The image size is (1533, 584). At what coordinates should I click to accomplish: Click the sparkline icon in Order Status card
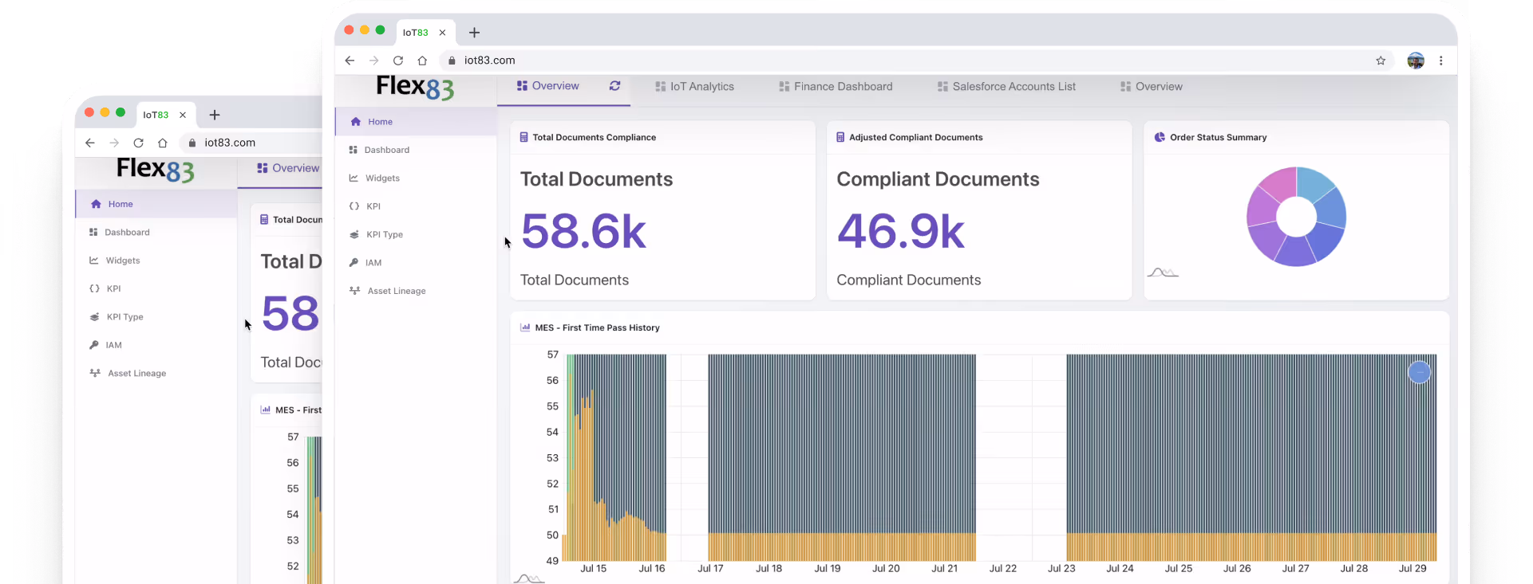(1163, 272)
